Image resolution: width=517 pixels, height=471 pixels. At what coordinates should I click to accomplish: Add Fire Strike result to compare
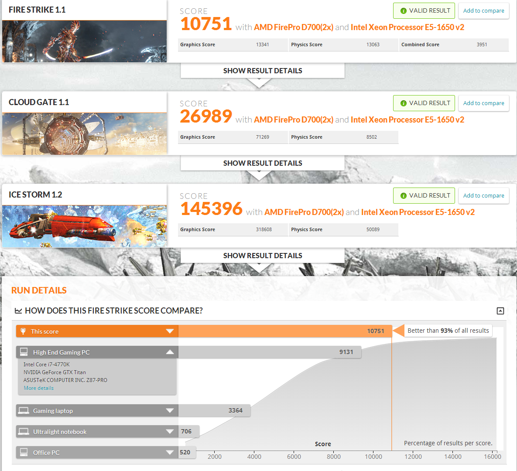(483, 11)
